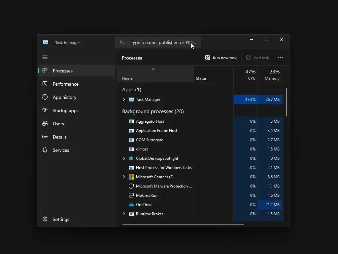Click the 3.5 MB Application Frame Host cell
The height and width of the screenshot is (254, 338).
click(270, 130)
